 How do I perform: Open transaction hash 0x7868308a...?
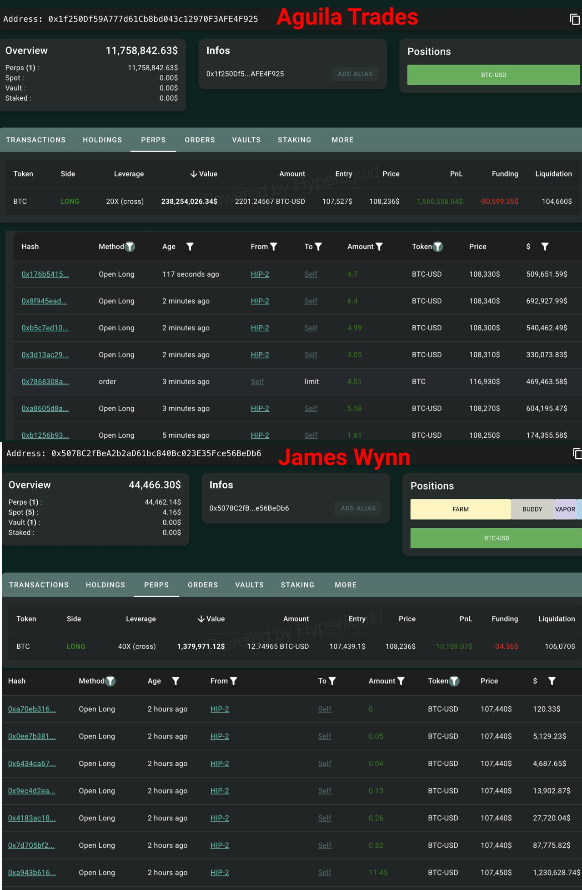(45, 382)
